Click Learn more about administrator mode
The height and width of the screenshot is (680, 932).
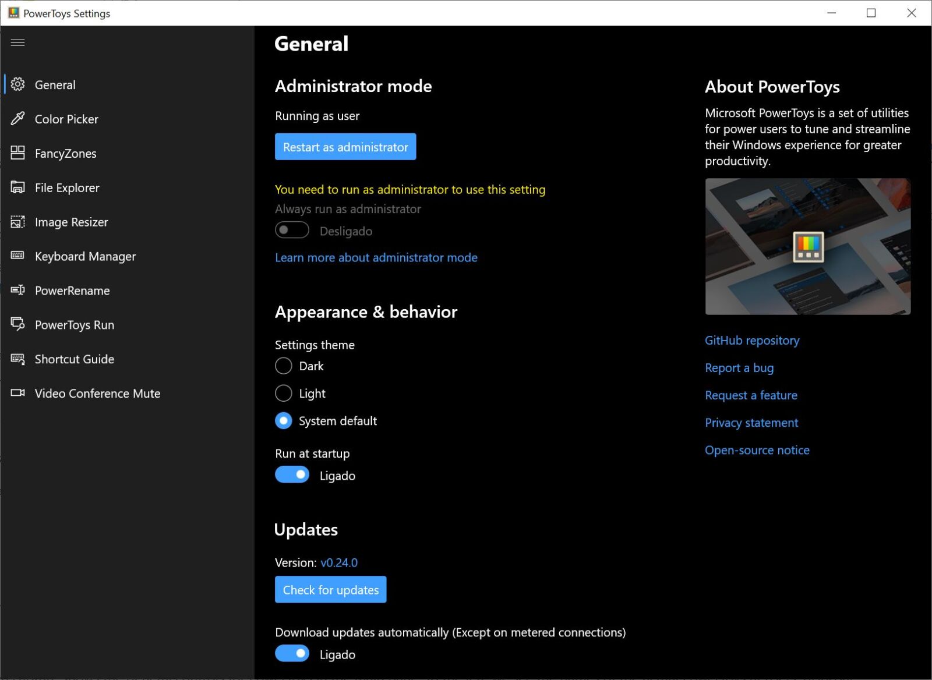pos(376,257)
